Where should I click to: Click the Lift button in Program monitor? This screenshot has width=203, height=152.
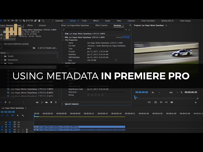coord(156,102)
